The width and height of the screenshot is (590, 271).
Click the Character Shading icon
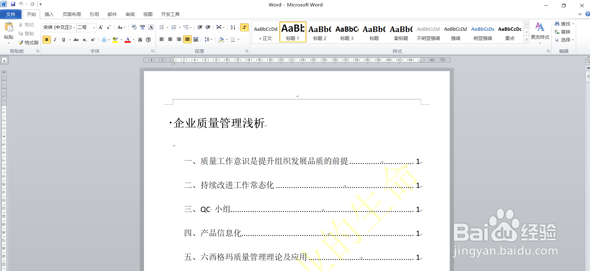tap(140, 40)
